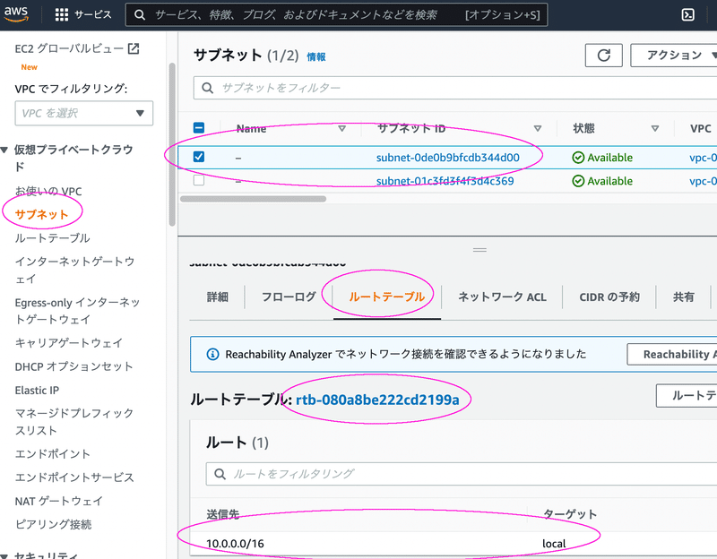Focus the AWS global search field

pyautogui.click(x=337, y=15)
